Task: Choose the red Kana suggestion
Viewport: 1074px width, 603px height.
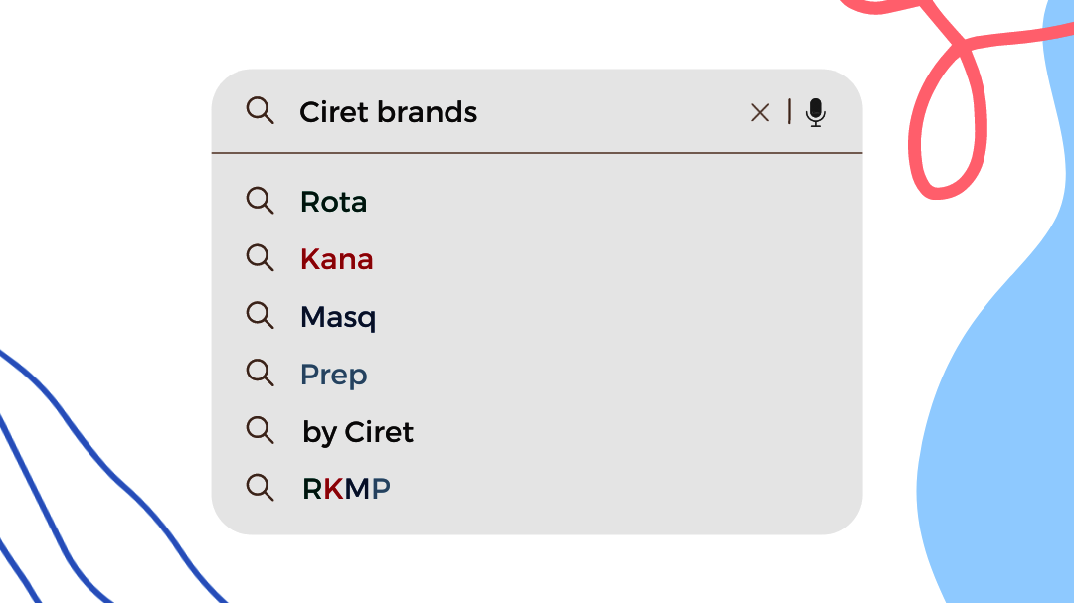Action: [x=336, y=259]
